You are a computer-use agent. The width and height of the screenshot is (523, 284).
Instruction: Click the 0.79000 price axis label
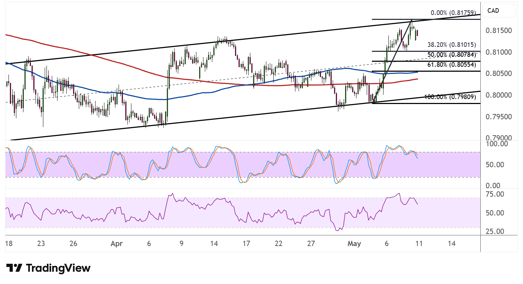tap(500, 138)
